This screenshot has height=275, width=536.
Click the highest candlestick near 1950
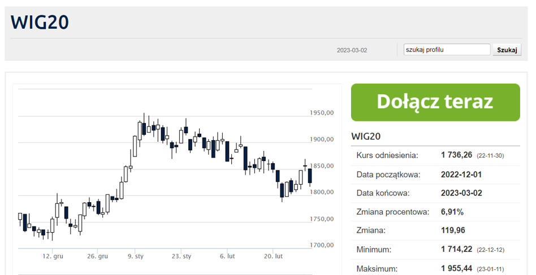[x=144, y=125]
